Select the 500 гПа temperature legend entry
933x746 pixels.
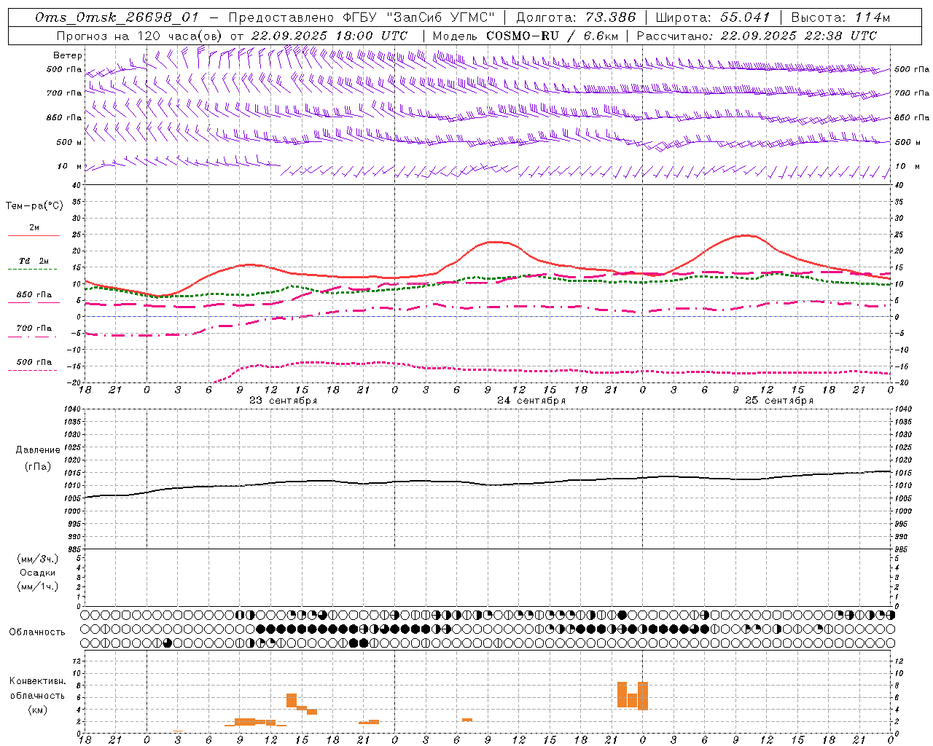[34, 365]
